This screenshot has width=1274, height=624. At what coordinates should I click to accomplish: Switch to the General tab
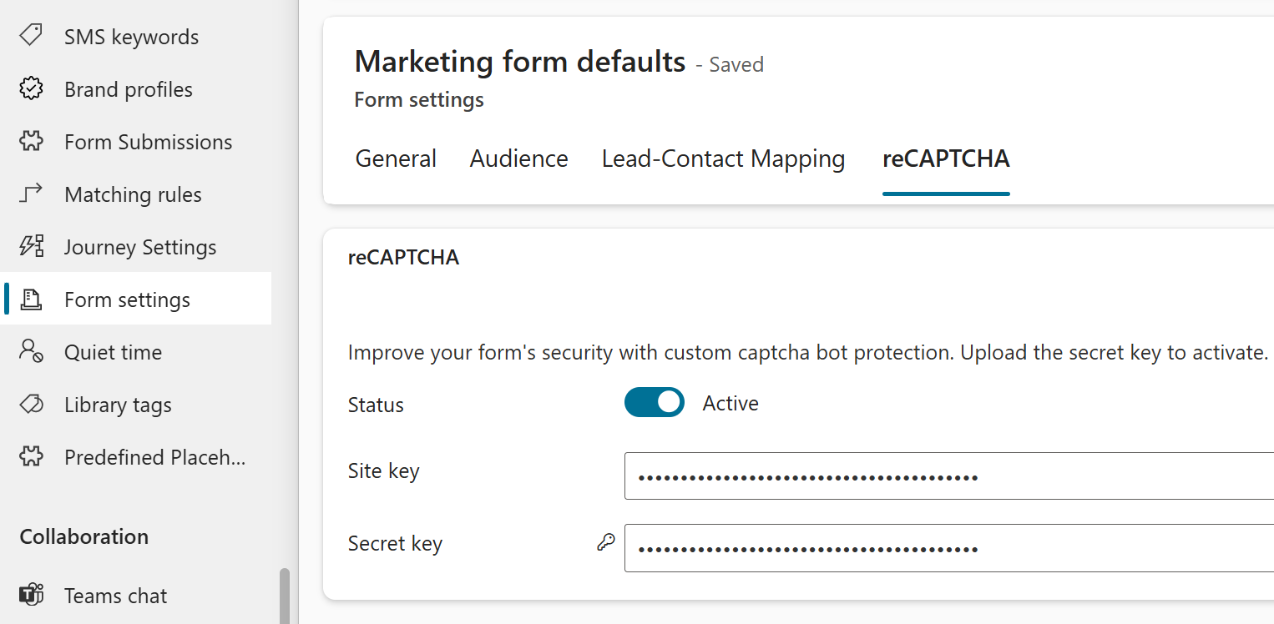(x=396, y=159)
